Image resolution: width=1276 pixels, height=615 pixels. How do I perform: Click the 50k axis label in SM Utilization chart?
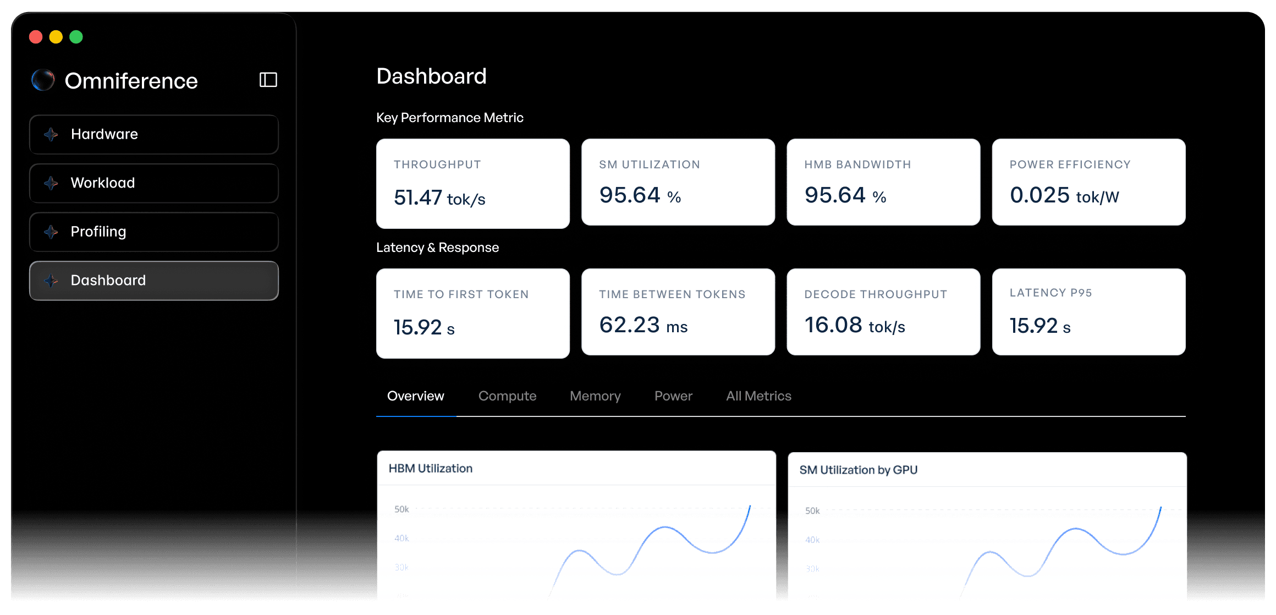(812, 511)
